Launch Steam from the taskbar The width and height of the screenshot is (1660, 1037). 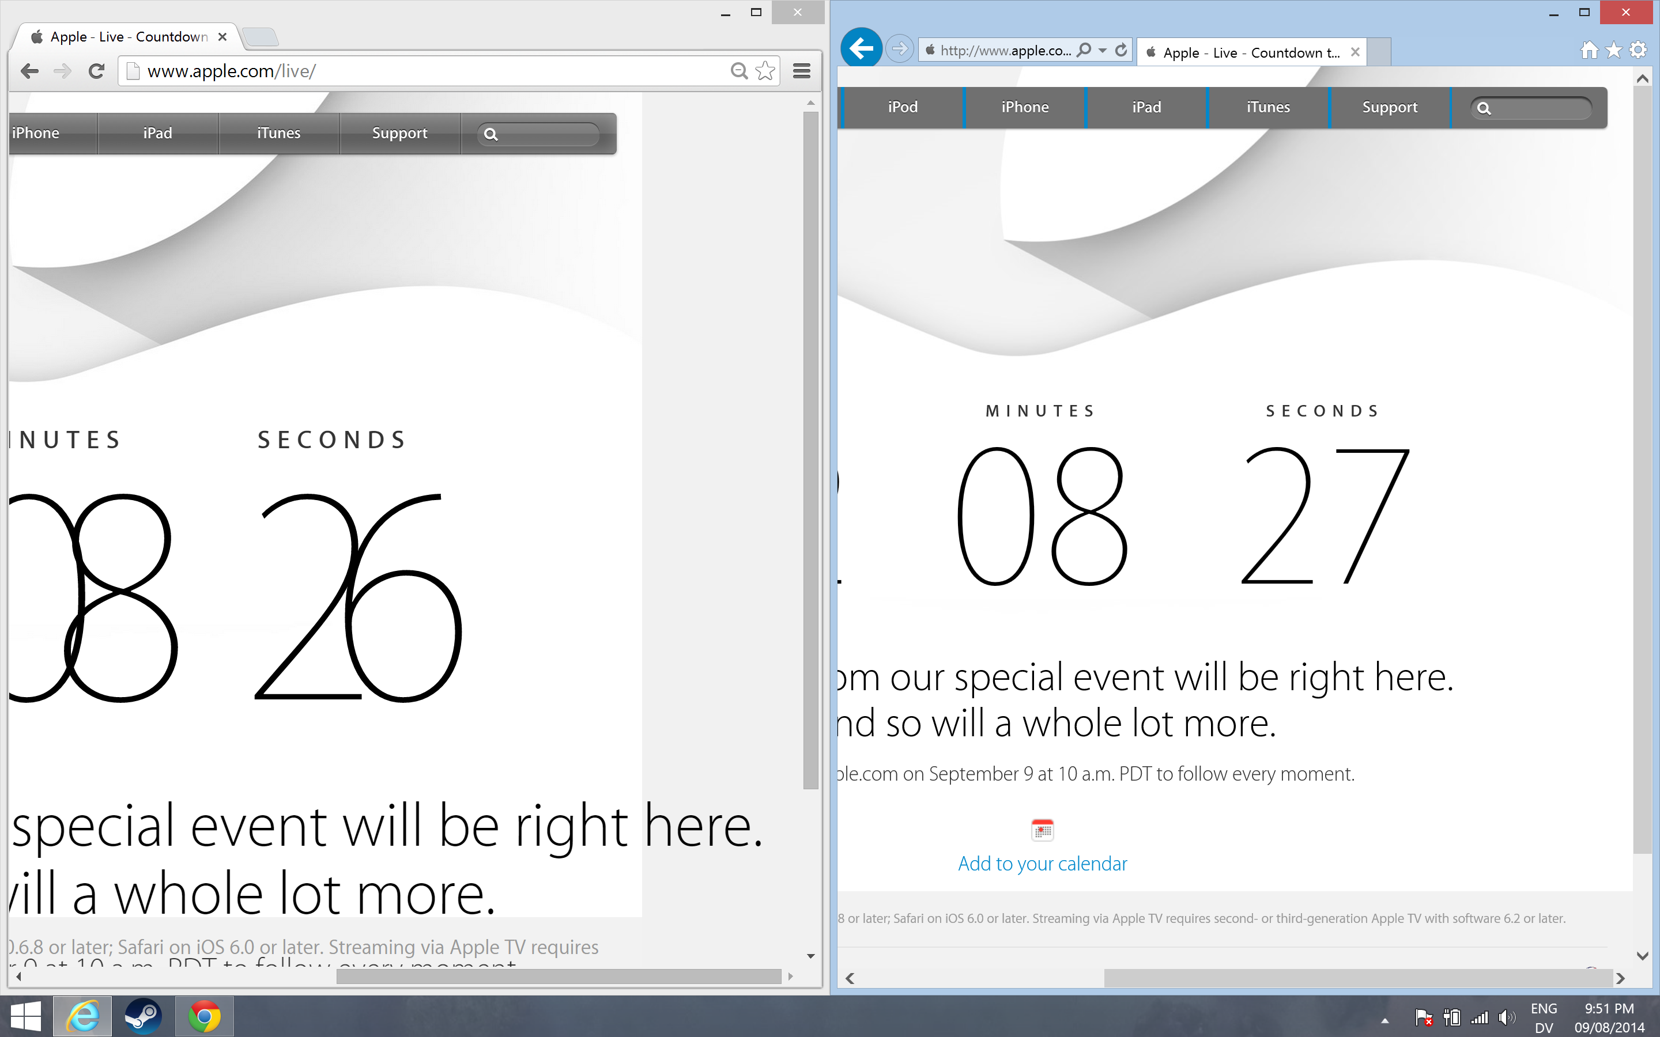click(143, 1016)
